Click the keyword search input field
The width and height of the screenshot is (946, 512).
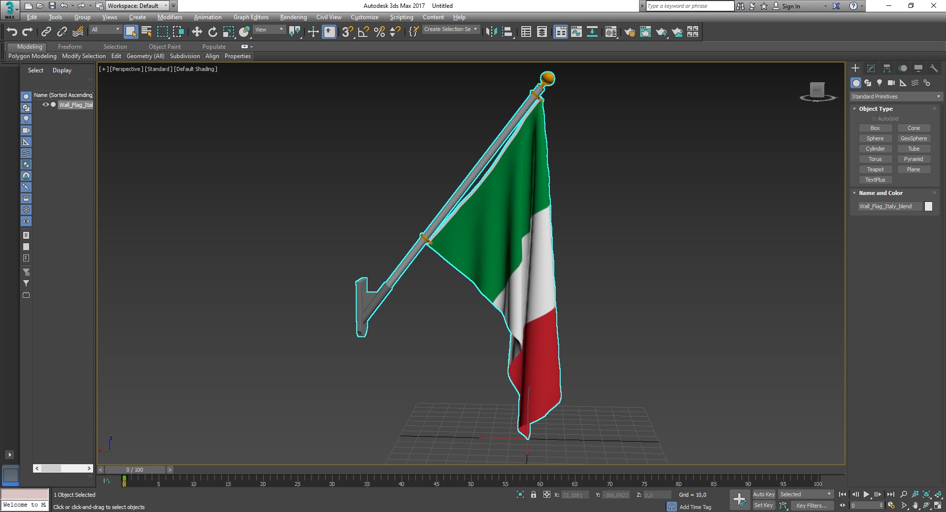[x=689, y=6]
